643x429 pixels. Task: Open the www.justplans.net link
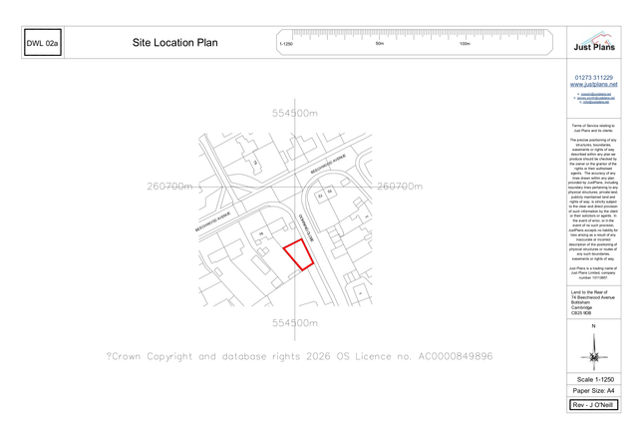[x=594, y=84]
